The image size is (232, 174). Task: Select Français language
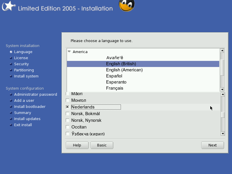(x=143, y=88)
